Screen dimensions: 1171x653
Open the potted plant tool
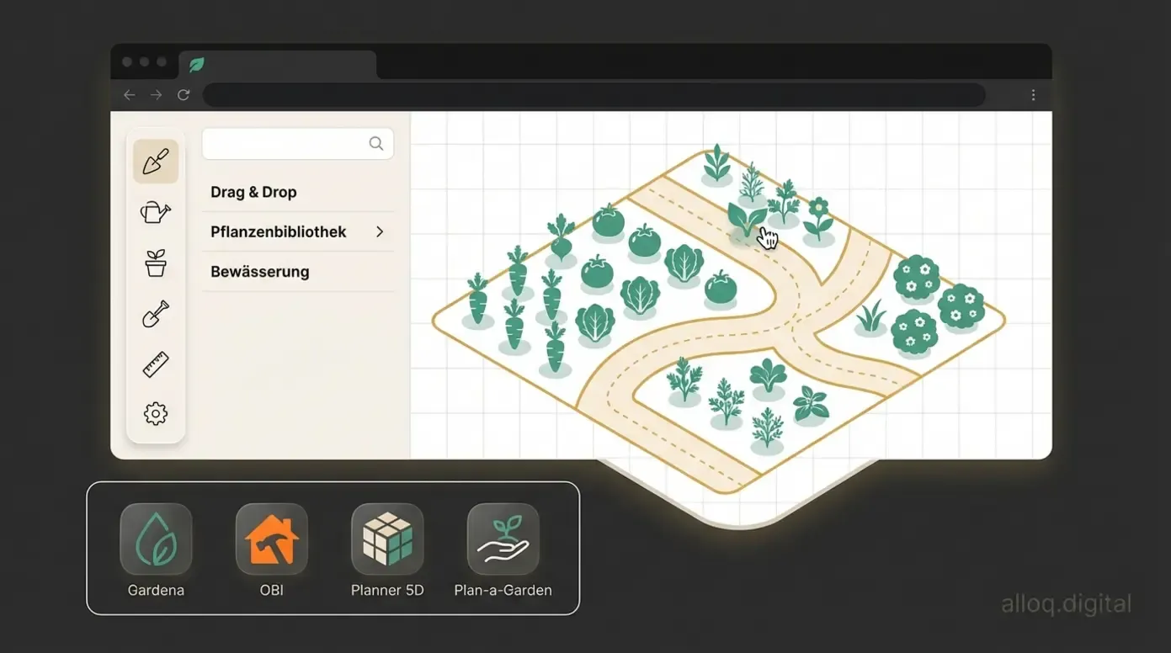(155, 262)
